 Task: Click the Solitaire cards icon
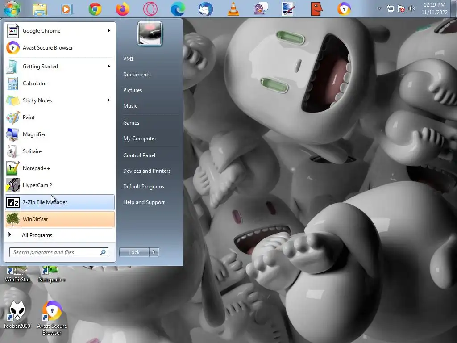click(12, 151)
